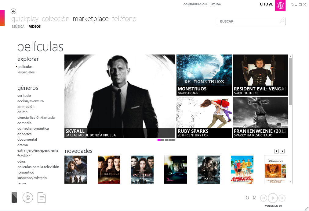Browse the anime genre
This screenshot has width=309, height=211.
click(x=23, y=112)
